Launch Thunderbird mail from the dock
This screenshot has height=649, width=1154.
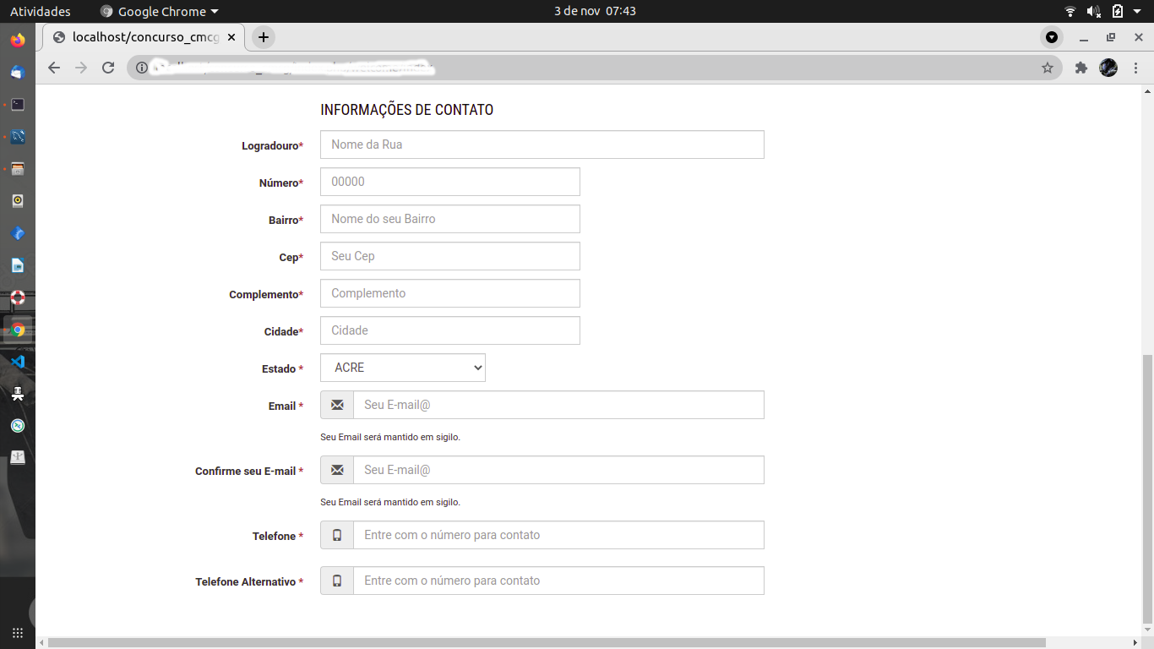(18, 73)
